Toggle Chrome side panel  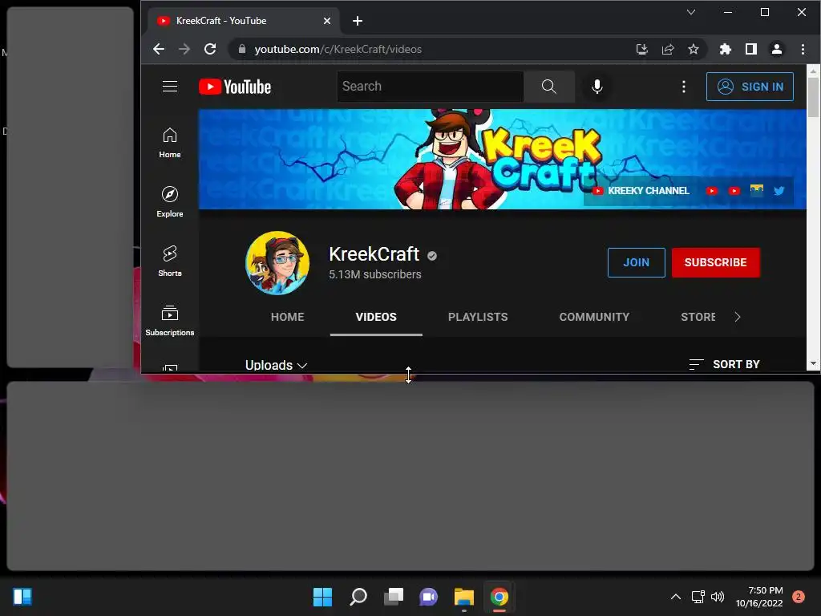750,49
